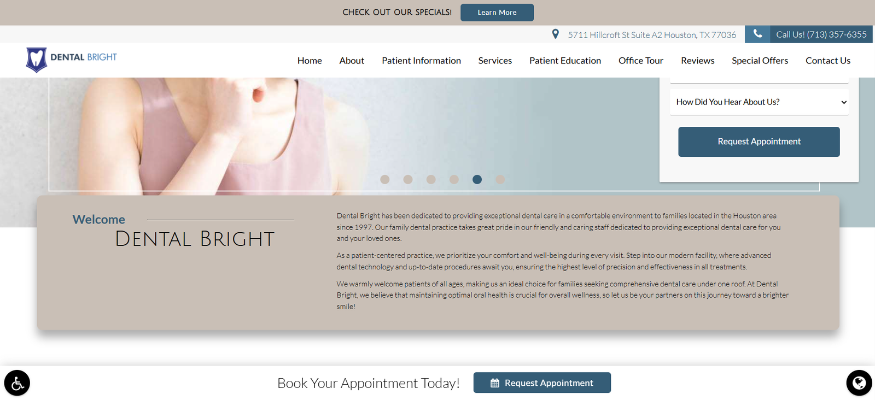Click the calendar icon on the bottom Request Appointment button

[495, 383]
